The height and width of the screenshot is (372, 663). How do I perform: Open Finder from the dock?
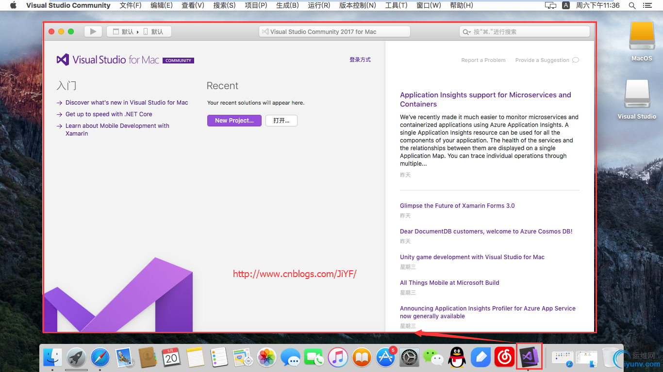click(x=52, y=357)
